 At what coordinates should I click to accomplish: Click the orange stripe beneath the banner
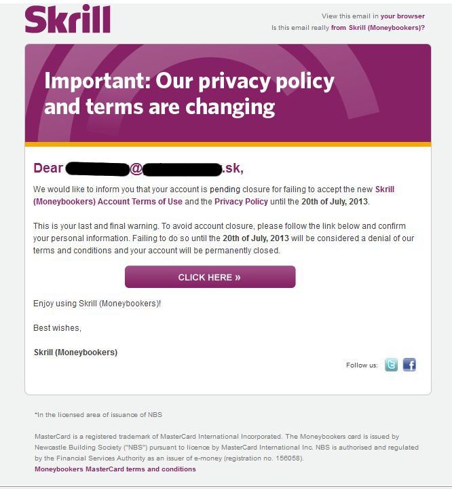coord(228,145)
